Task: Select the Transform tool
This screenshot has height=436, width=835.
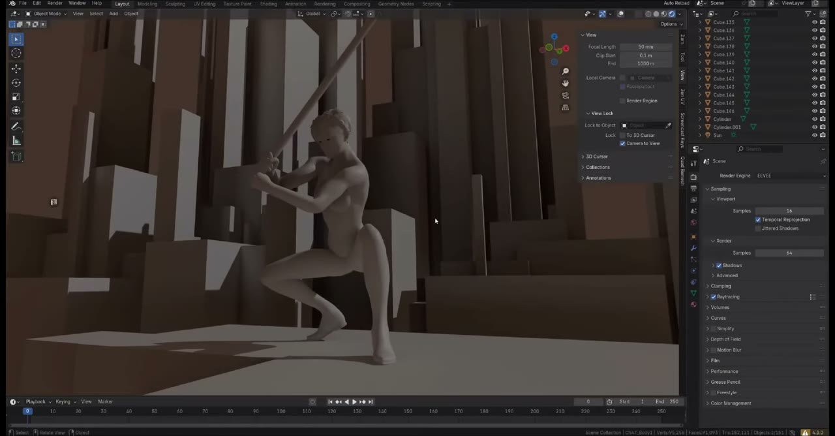Action: click(16, 111)
